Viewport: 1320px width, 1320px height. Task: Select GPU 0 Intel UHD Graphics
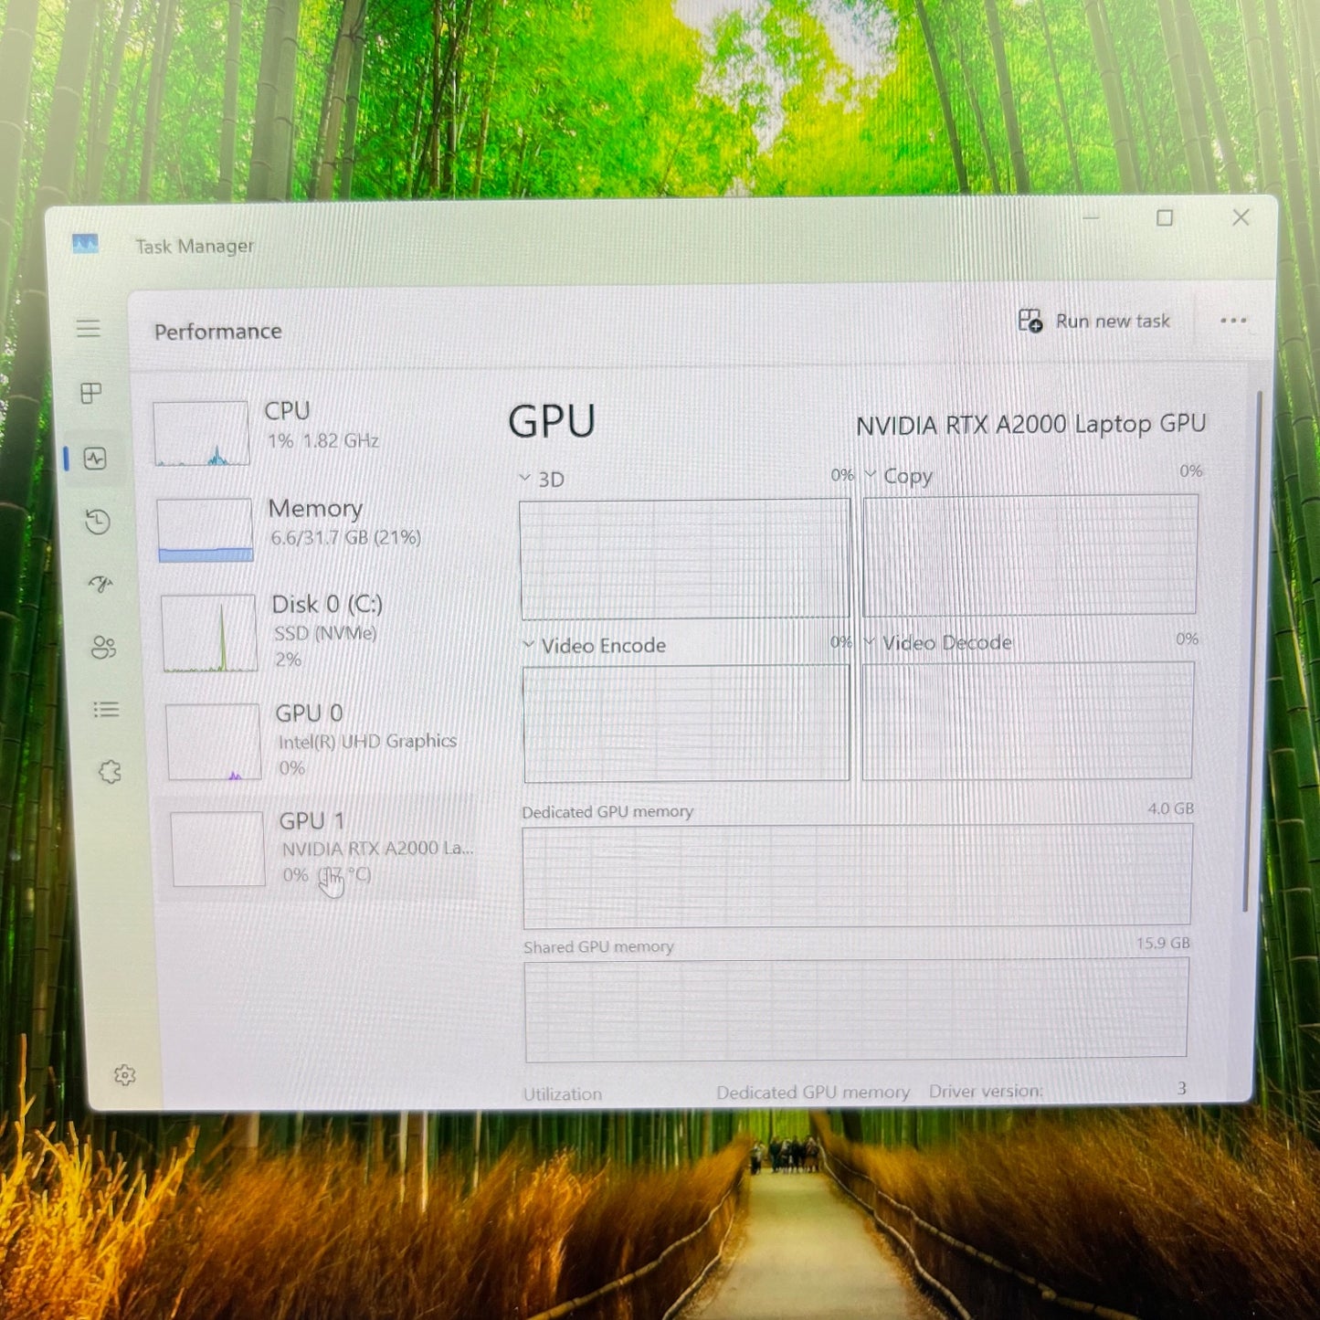pyautogui.click(x=322, y=741)
